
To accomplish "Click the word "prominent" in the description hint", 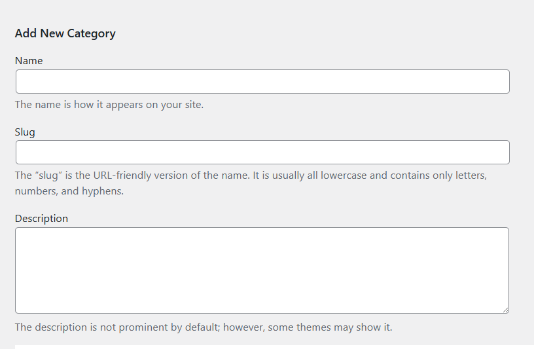I will pos(134,327).
